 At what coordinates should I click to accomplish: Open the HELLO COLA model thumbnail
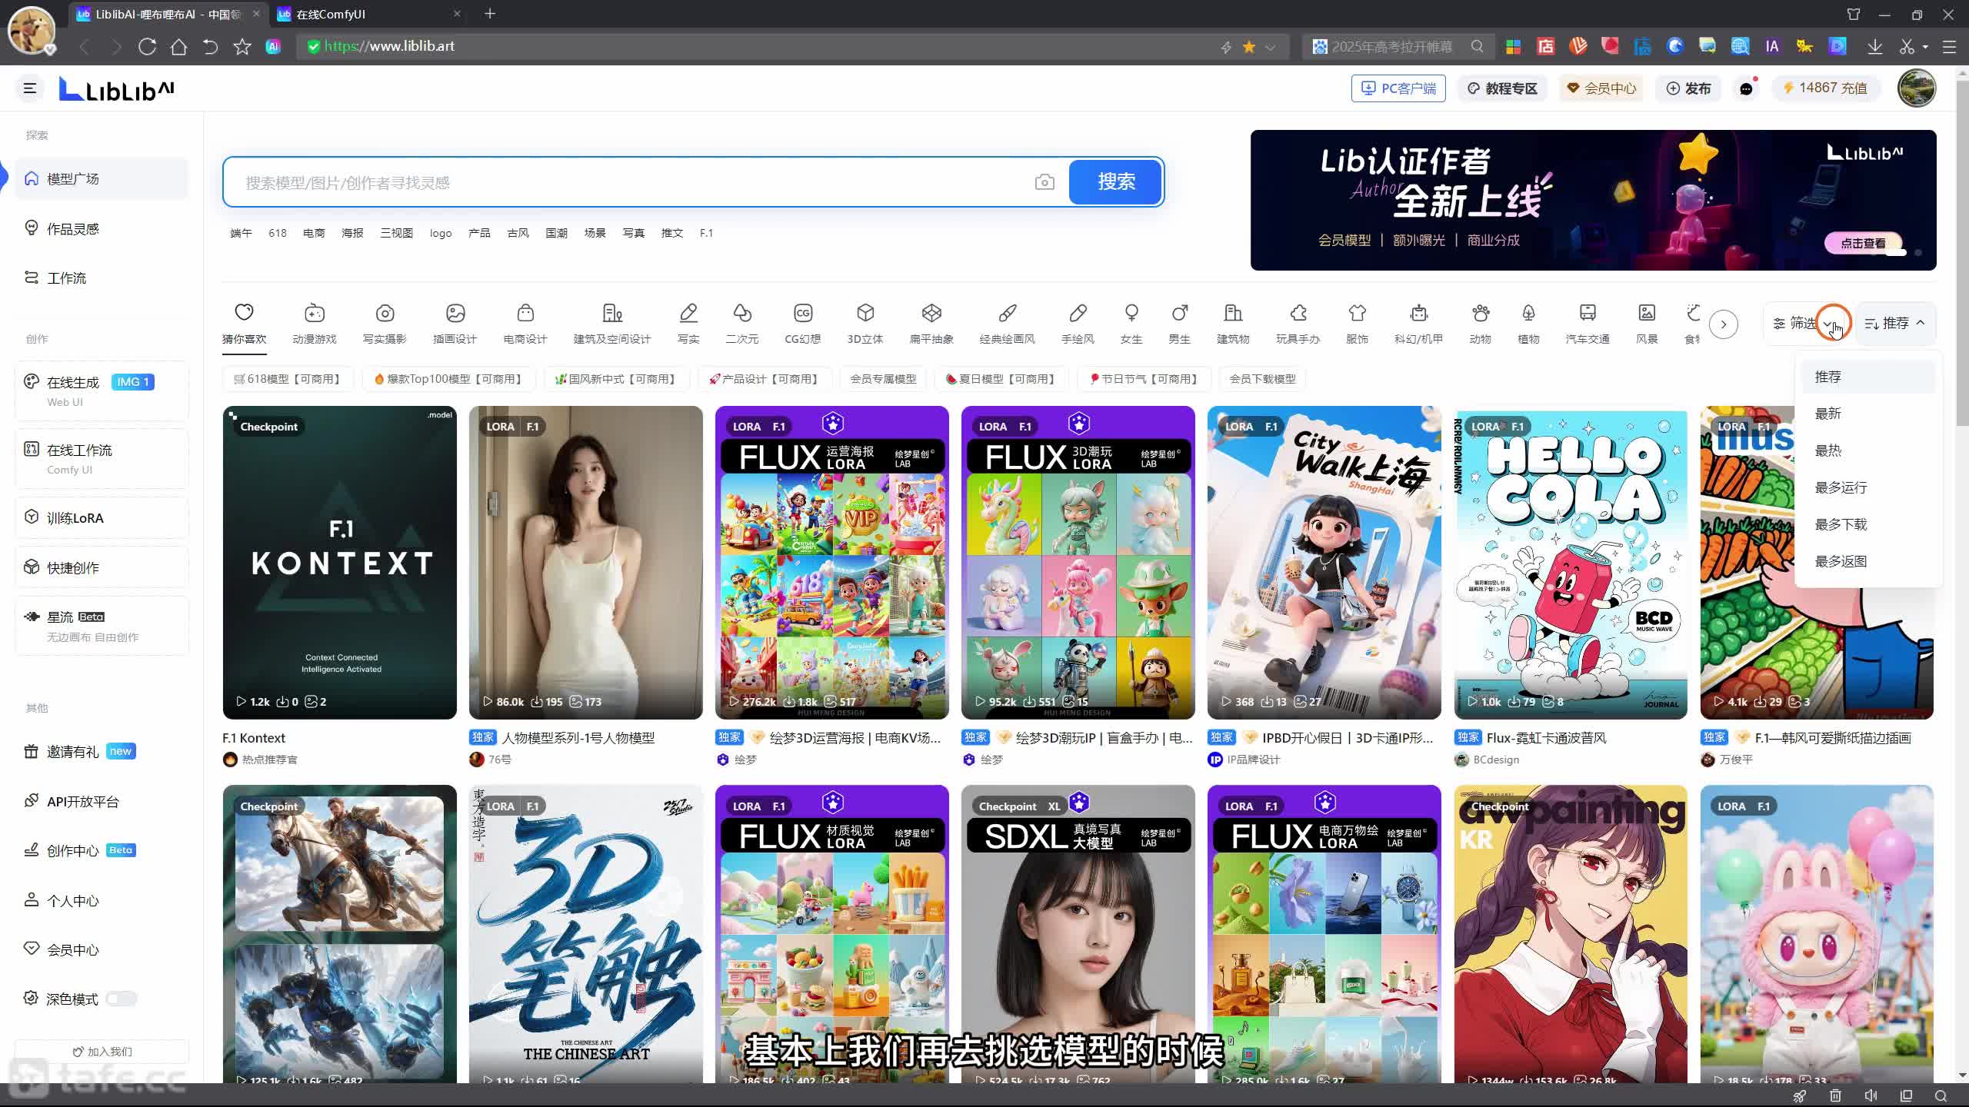[x=1571, y=563]
